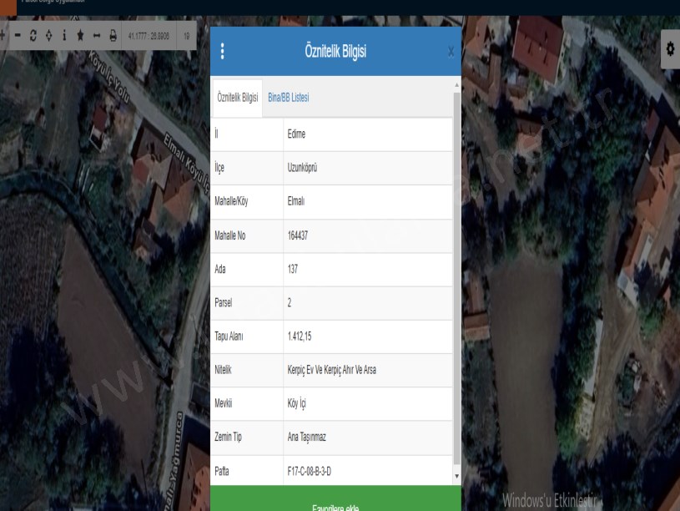Click the zoom level 19 indicator

tap(186, 37)
